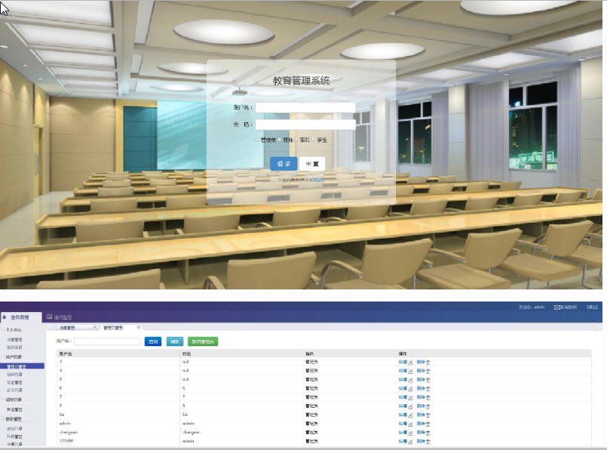The image size is (607, 450).
Task: Click the edit pencil icon for account 3
Action: [x=410, y=363]
